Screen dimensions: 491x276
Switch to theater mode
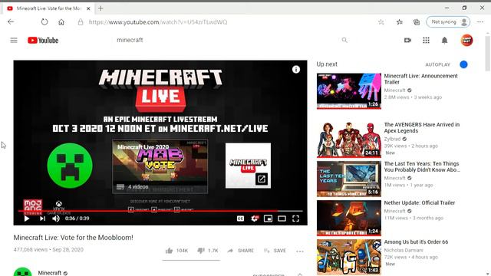282,219
